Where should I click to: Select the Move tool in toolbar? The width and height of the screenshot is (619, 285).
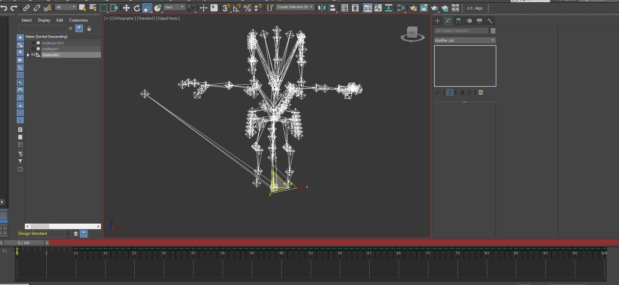tap(126, 8)
